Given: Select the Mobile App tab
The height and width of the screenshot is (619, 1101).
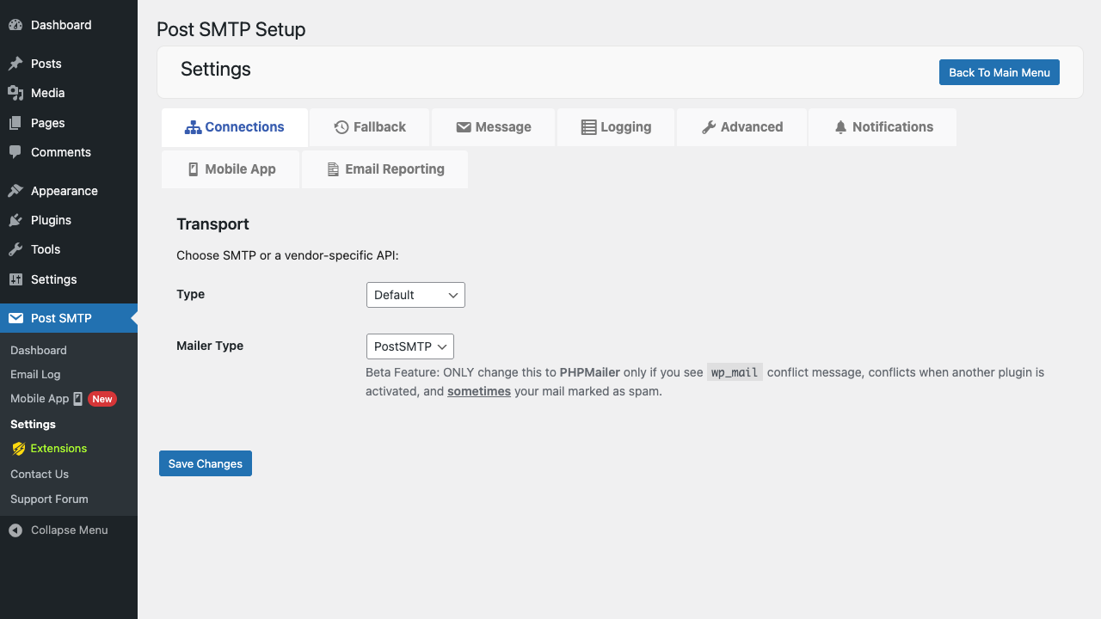Looking at the screenshot, I should point(231,169).
